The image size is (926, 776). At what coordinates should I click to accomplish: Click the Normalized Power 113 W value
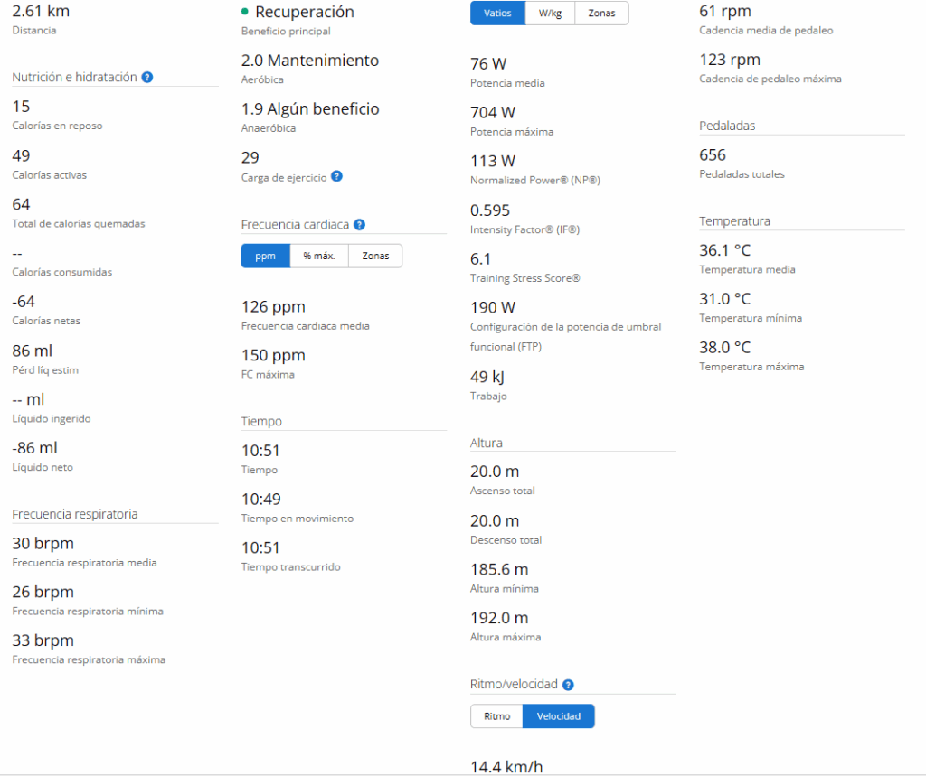[x=493, y=161]
